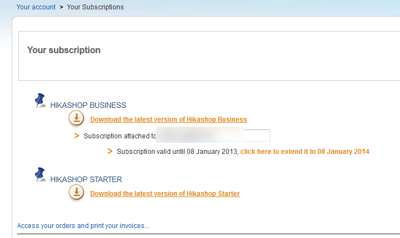Viewport: 400px width, 238px height.
Task: Select the 'Your Subscriptions' breadcrumb item
Action: tap(95, 7)
